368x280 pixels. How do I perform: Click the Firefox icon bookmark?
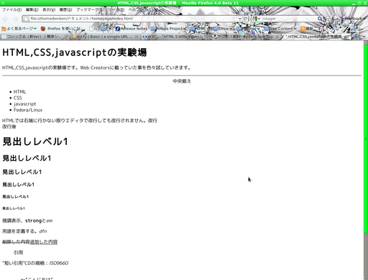(43, 29)
